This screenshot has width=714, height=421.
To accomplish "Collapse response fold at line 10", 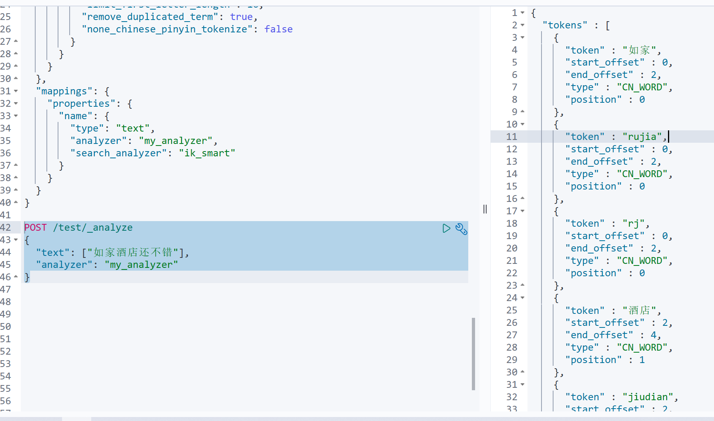I will point(522,124).
